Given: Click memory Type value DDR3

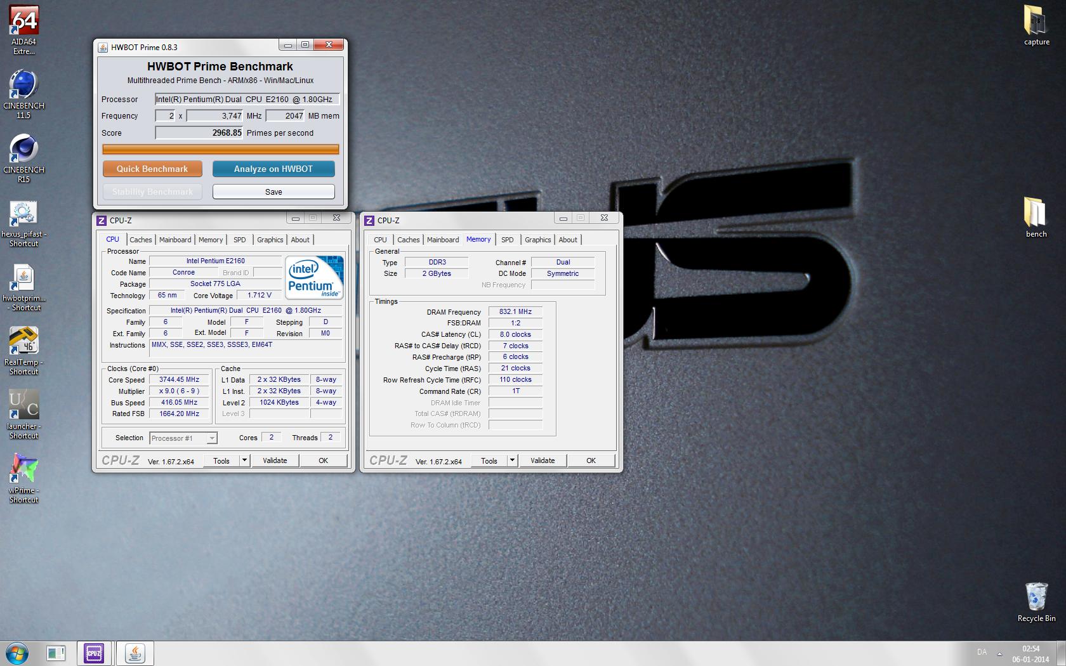Looking at the screenshot, I should (437, 263).
